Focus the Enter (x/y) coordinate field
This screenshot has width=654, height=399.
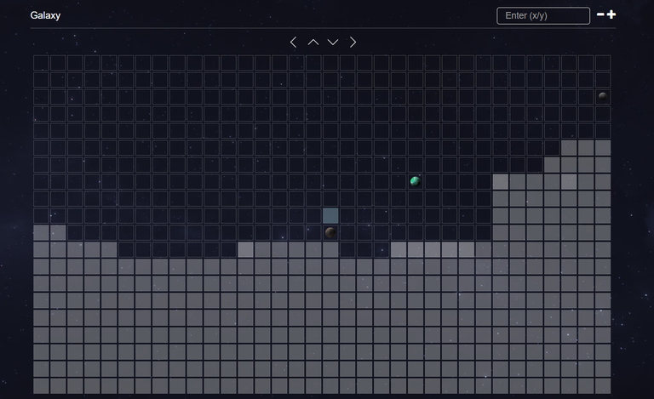543,16
